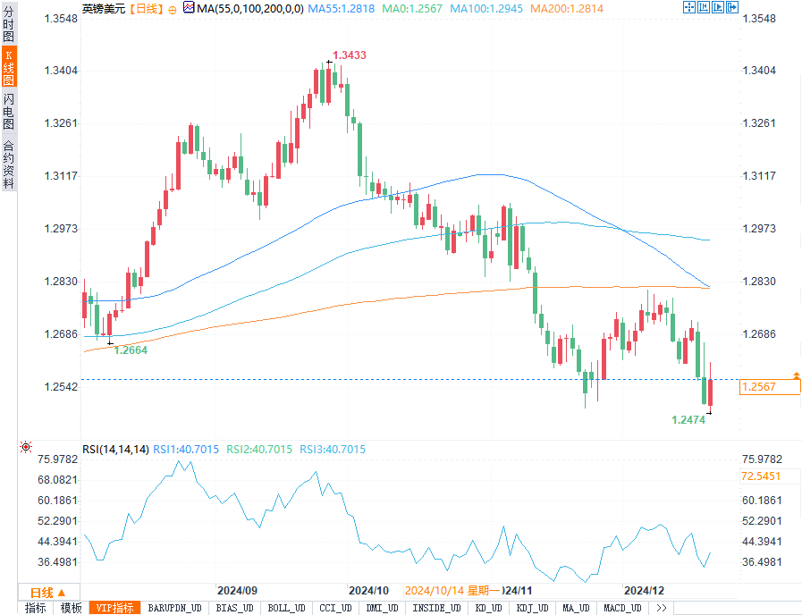Click the MA(55,0,100,200,0,0) parameters label
The height and width of the screenshot is (615, 802).
point(250,9)
